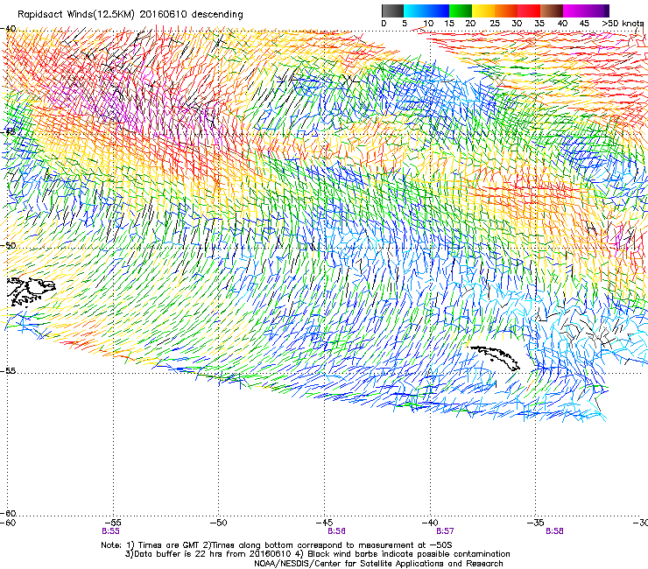Select the red 30–35 knots legend color
The height and width of the screenshot is (569, 648).
click(x=529, y=11)
